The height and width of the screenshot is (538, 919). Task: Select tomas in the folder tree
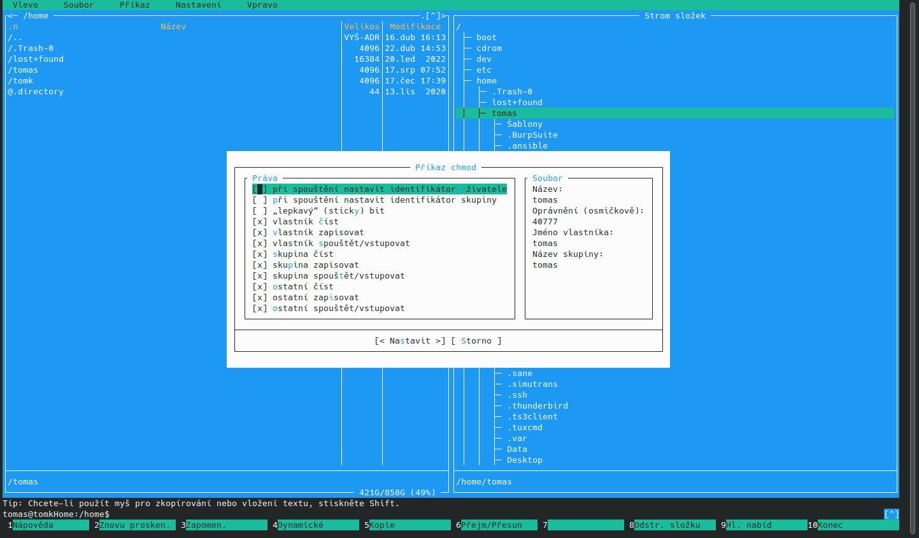pos(675,113)
